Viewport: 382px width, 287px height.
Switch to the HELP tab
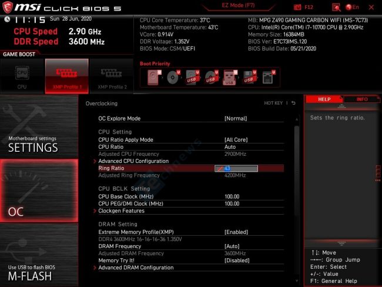(x=324, y=99)
